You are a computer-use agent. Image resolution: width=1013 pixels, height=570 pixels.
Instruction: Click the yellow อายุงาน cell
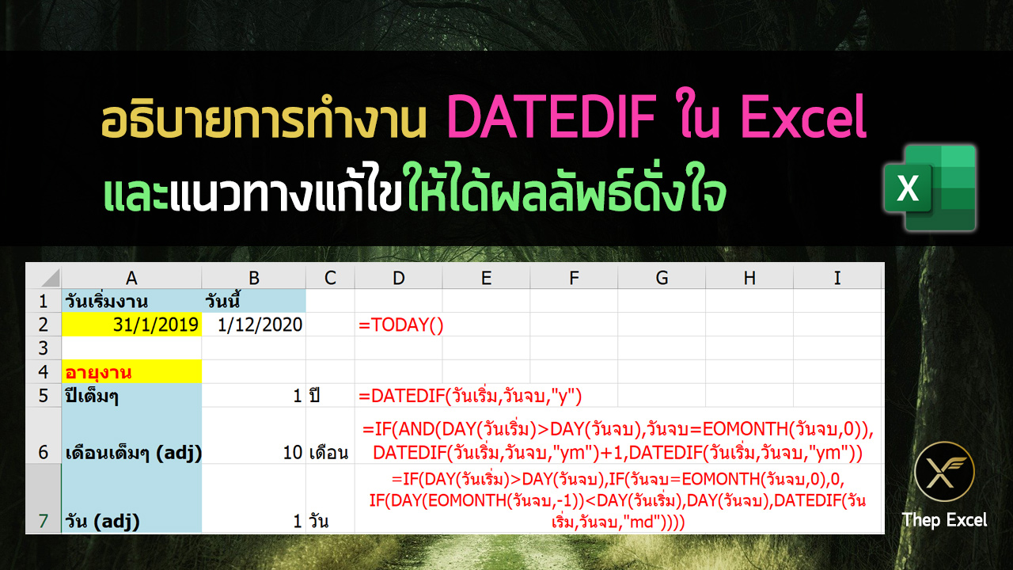pos(131,372)
